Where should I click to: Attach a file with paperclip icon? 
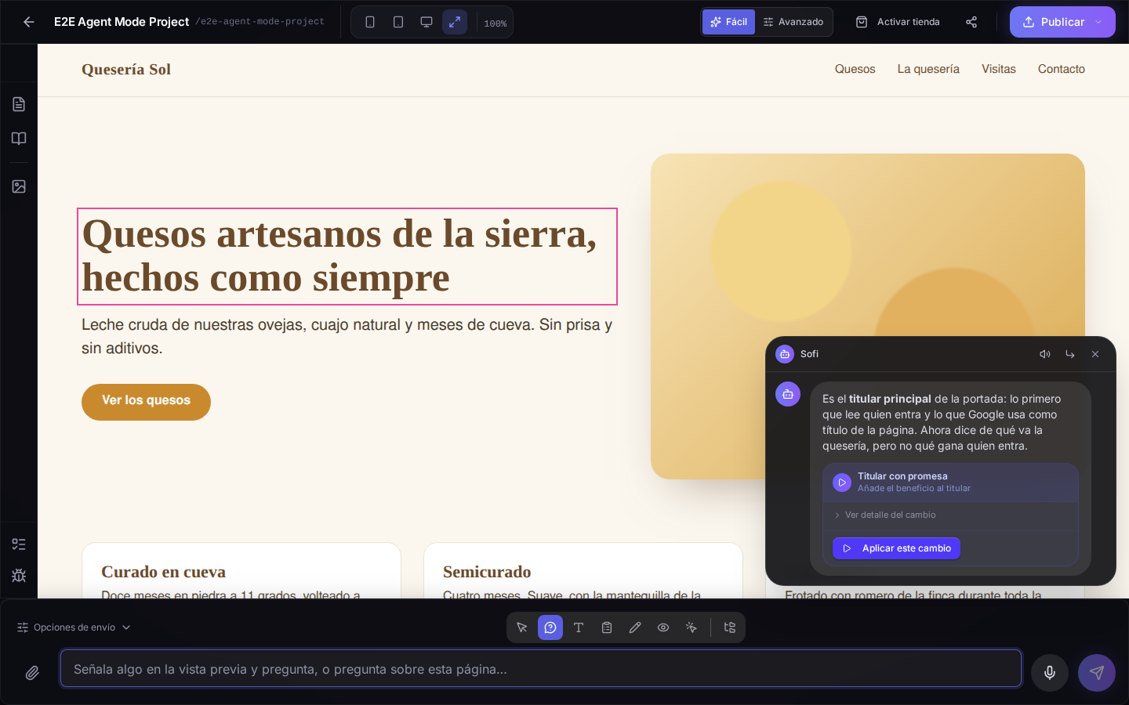click(32, 672)
